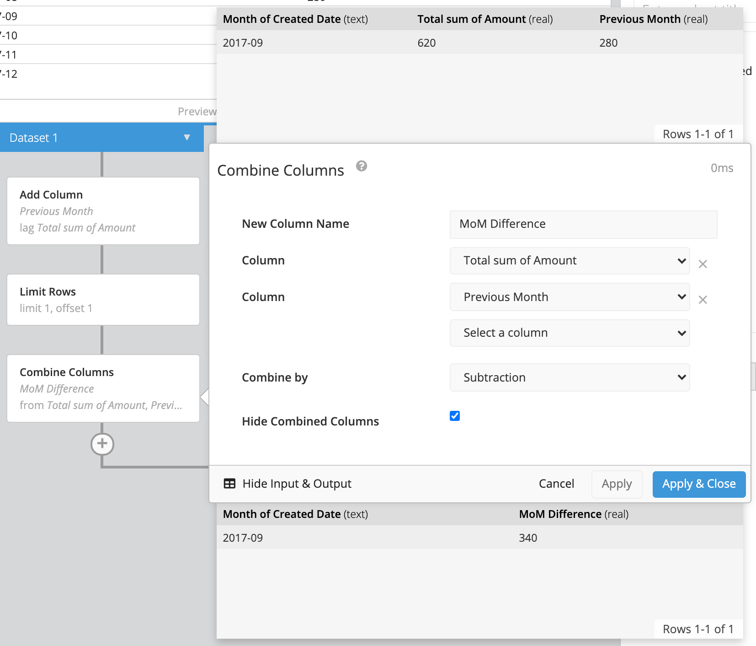Click Apply & Close button
Screen dimensions: 756x646
coord(699,484)
